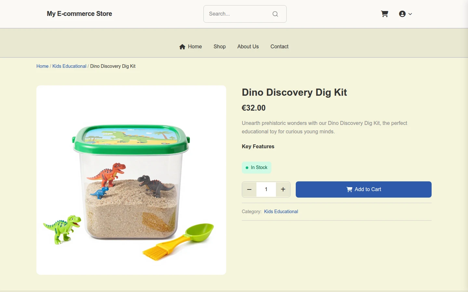468x292 pixels.
Task: Increase quantity with the plus button
Action: (x=283, y=189)
